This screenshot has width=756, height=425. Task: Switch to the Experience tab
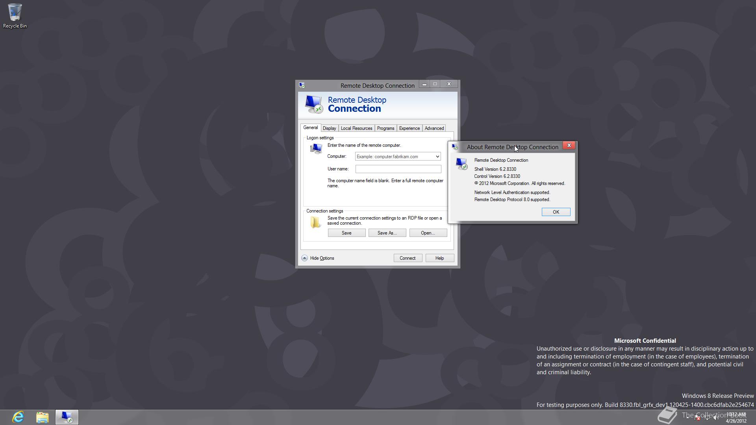(x=409, y=128)
